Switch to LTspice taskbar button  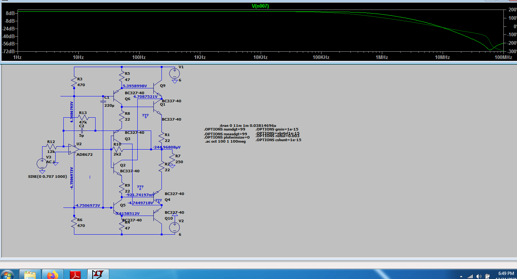[98, 275]
